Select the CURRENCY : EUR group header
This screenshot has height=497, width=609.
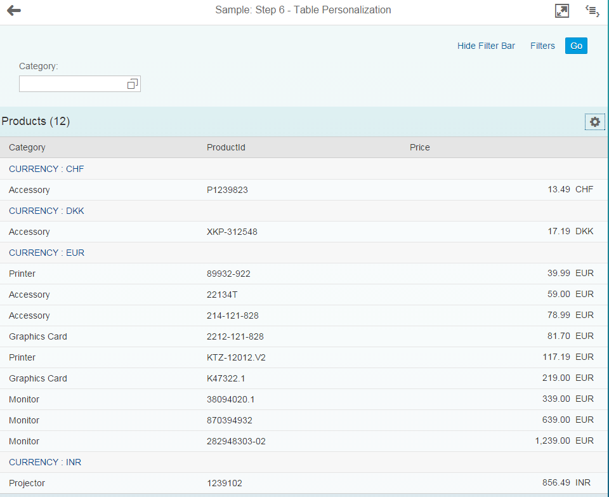click(x=46, y=253)
